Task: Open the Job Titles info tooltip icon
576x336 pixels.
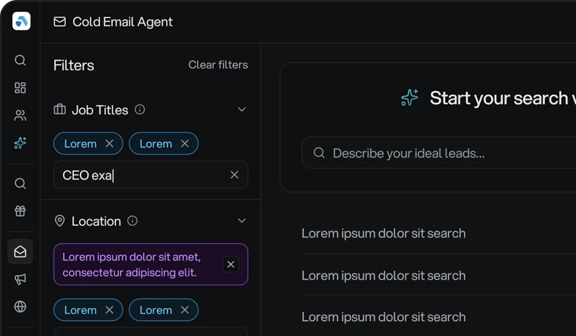Action: (x=139, y=110)
